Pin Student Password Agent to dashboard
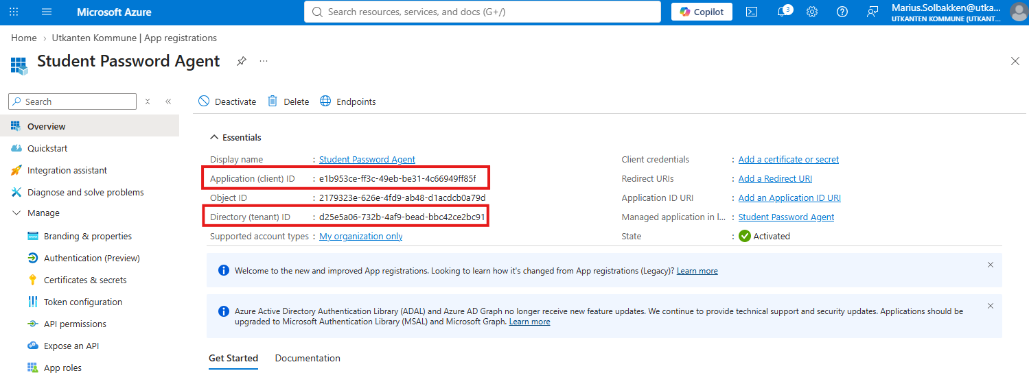Image resolution: width=1029 pixels, height=384 pixels. tap(241, 61)
